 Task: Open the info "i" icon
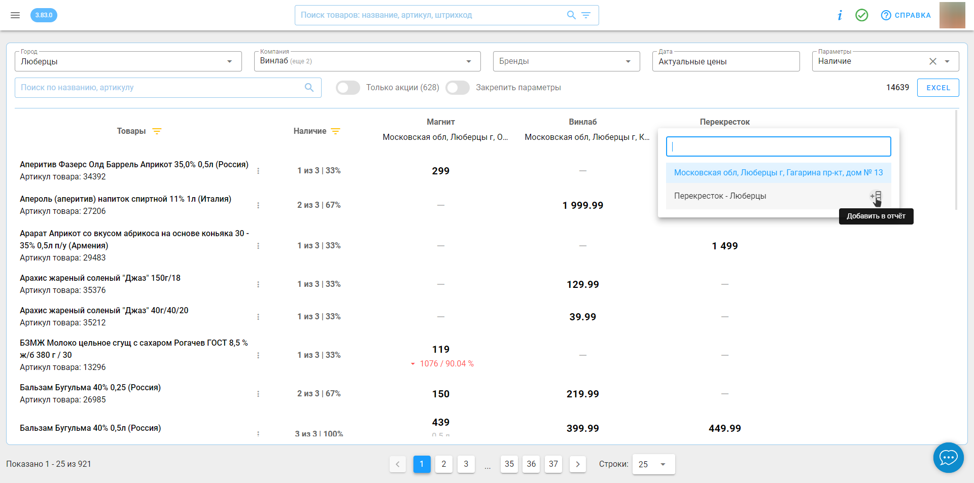click(x=840, y=15)
